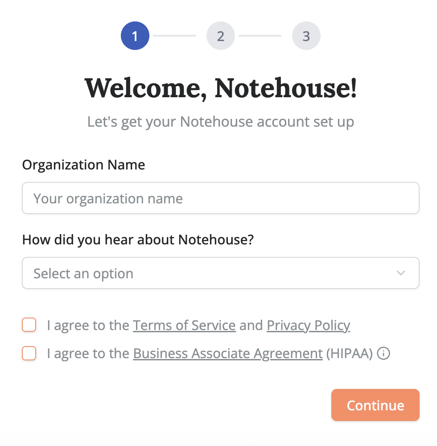Click Select an option placeholder text

pyautogui.click(x=83, y=273)
